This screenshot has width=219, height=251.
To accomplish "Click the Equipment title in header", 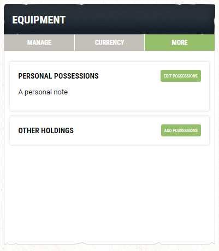I will [39, 20].
